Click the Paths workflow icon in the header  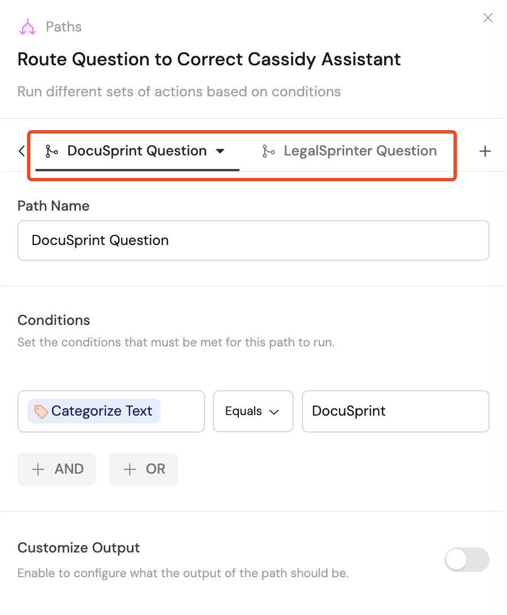(28, 26)
